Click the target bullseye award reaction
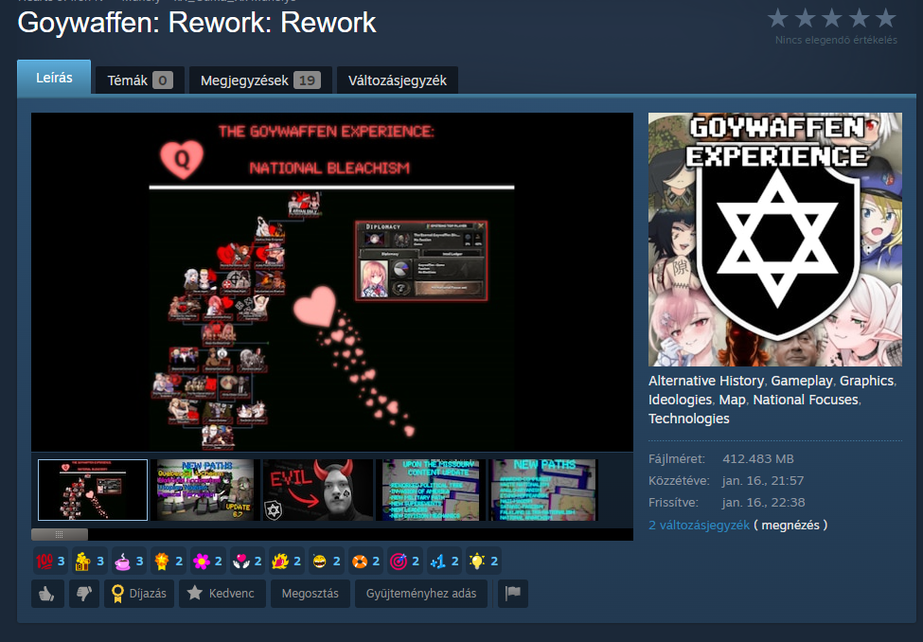 (399, 562)
